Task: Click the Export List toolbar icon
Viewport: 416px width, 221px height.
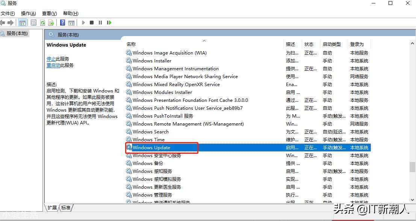Action: 51,23
